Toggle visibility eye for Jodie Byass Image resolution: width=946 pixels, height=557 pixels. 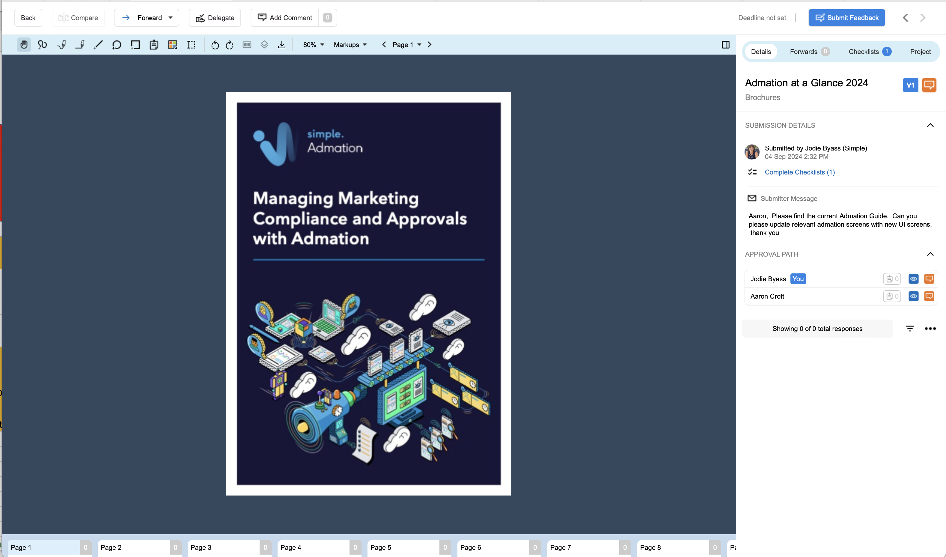click(913, 279)
